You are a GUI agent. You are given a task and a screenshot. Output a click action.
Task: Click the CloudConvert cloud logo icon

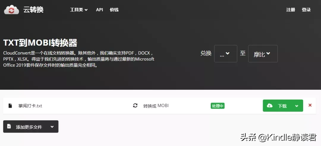pos(12,10)
